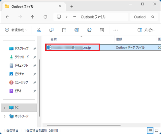This screenshot has width=161, height=134.
Task: Click pin icon next to ダウンロード
Action: point(35,57)
